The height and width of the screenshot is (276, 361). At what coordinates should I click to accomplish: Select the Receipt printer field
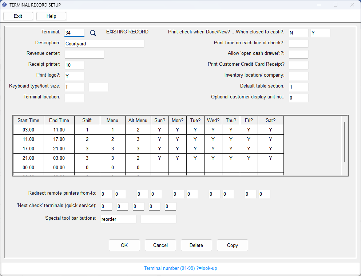coord(74,65)
